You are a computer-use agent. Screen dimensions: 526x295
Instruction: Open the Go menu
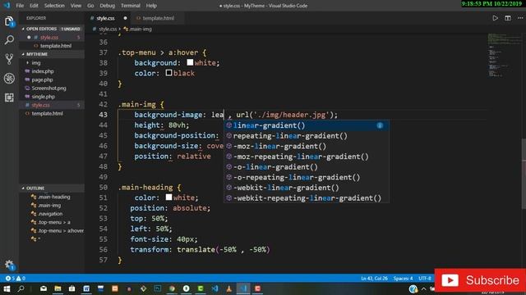point(90,6)
